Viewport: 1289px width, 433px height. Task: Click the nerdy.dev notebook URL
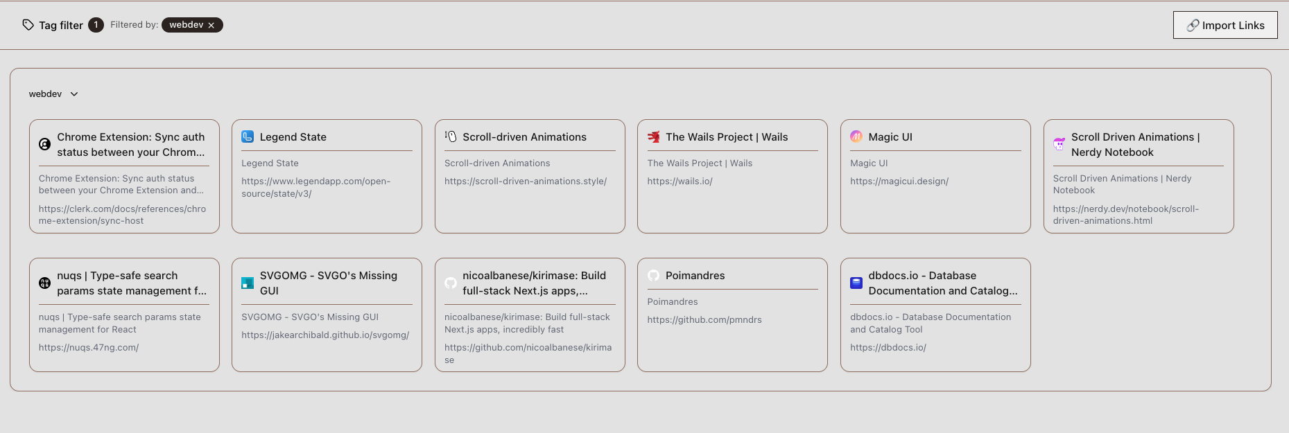[x=1126, y=215]
